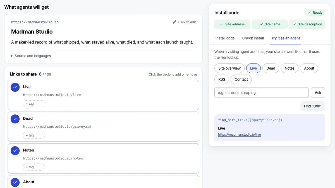Click the 6 / 100 links count

coord(45,74)
